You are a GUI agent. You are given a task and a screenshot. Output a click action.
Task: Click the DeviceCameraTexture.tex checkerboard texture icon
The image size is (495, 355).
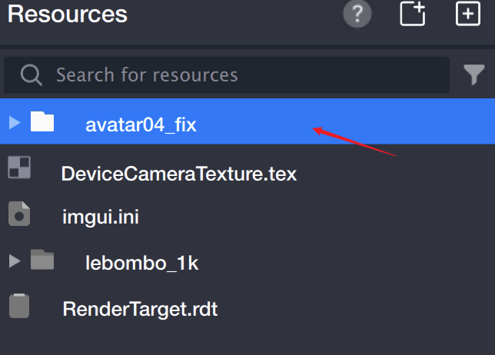19,168
